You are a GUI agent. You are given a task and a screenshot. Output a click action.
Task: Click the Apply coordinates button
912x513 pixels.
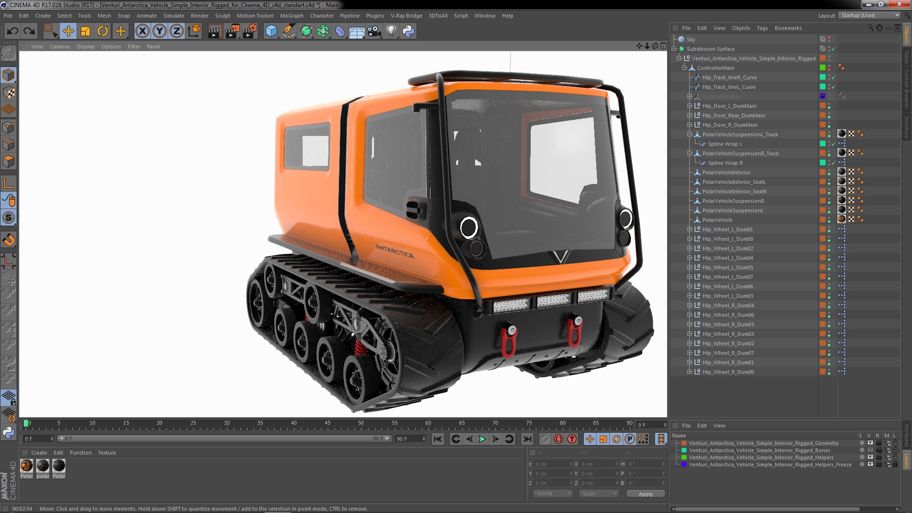[646, 494]
